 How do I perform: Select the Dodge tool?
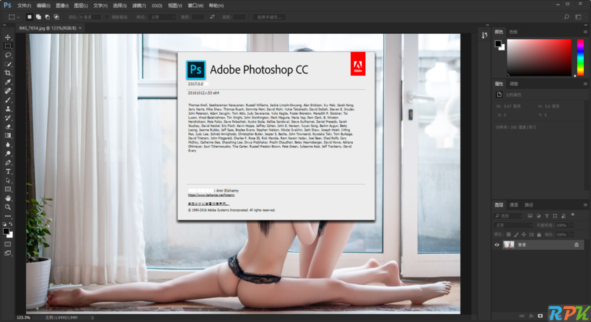tap(8, 154)
